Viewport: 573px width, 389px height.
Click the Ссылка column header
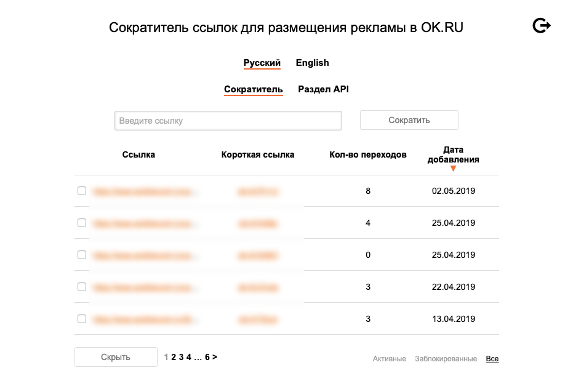[138, 154]
